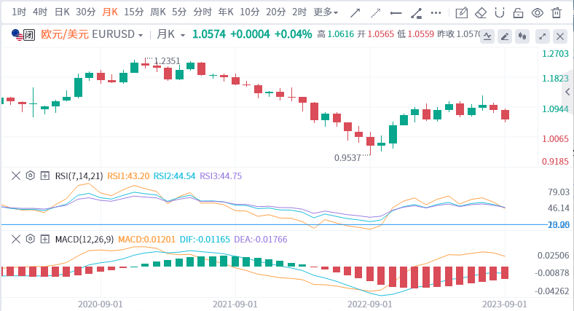Viewport: 574px width, 311px height.
Task: Switch chart type with candlestick icon
Action: tap(522, 36)
